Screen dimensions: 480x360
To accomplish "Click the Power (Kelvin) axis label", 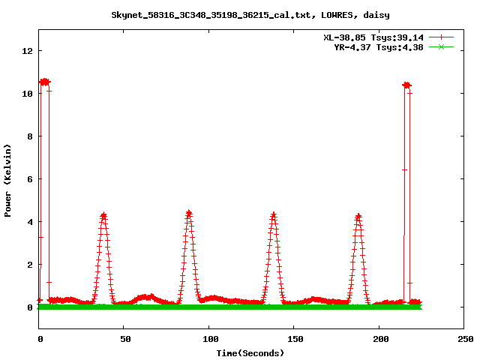I will point(7,181).
